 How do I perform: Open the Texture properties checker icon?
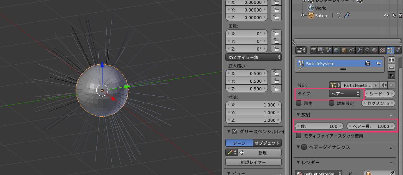[x=382, y=50]
